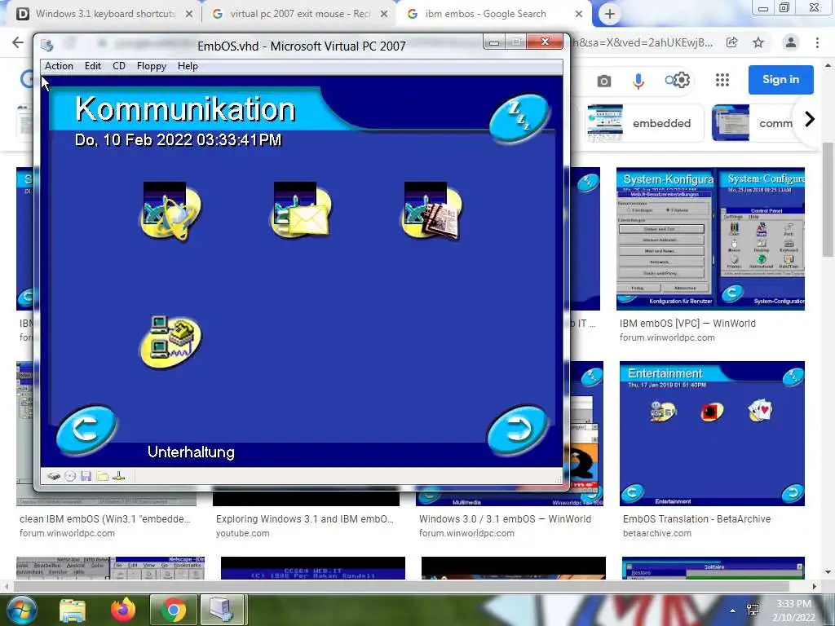
Task: Click the hard disk status icon in Virtual PC
Action: click(53, 476)
